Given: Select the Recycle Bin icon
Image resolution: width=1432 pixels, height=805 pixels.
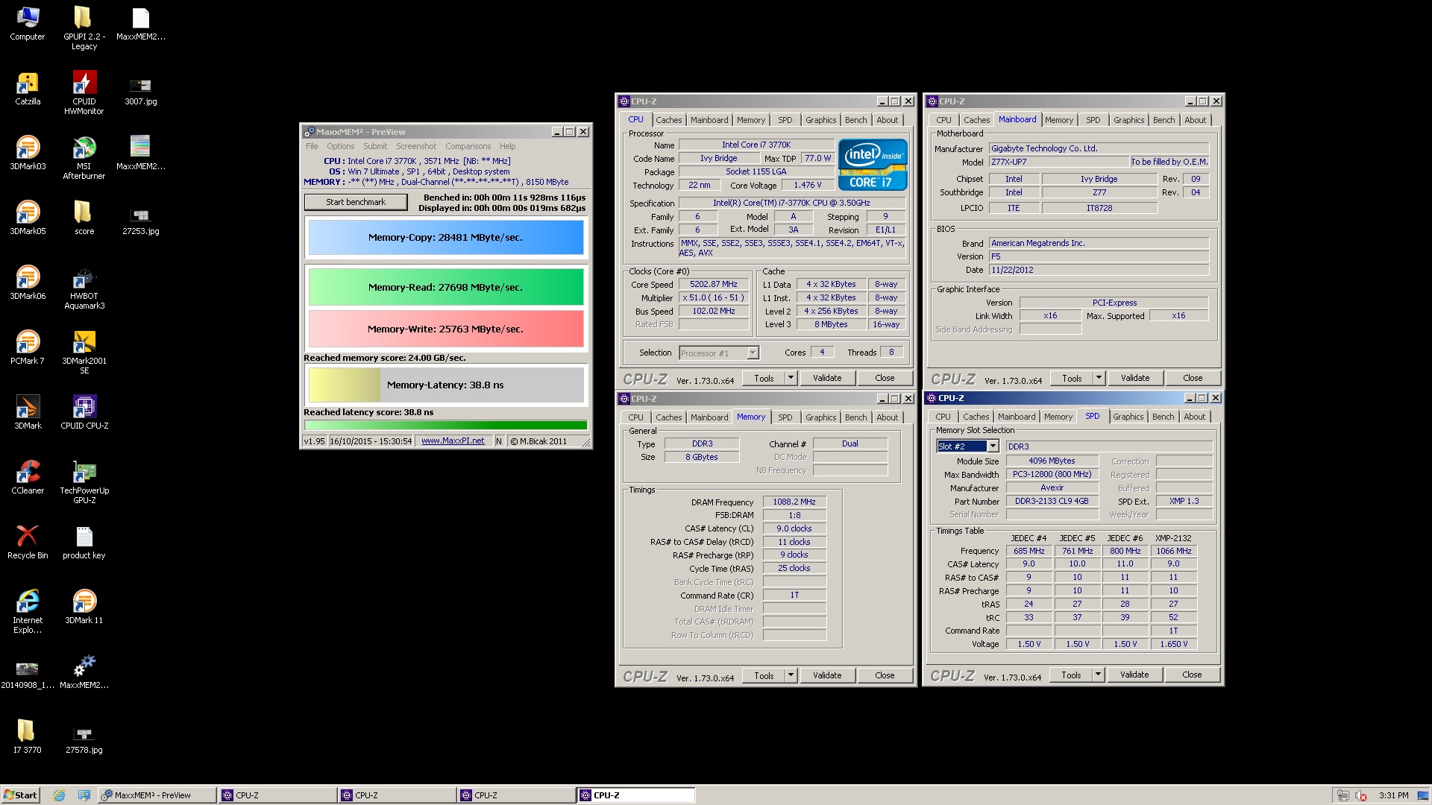Looking at the screenshot, I should point(28,542).
